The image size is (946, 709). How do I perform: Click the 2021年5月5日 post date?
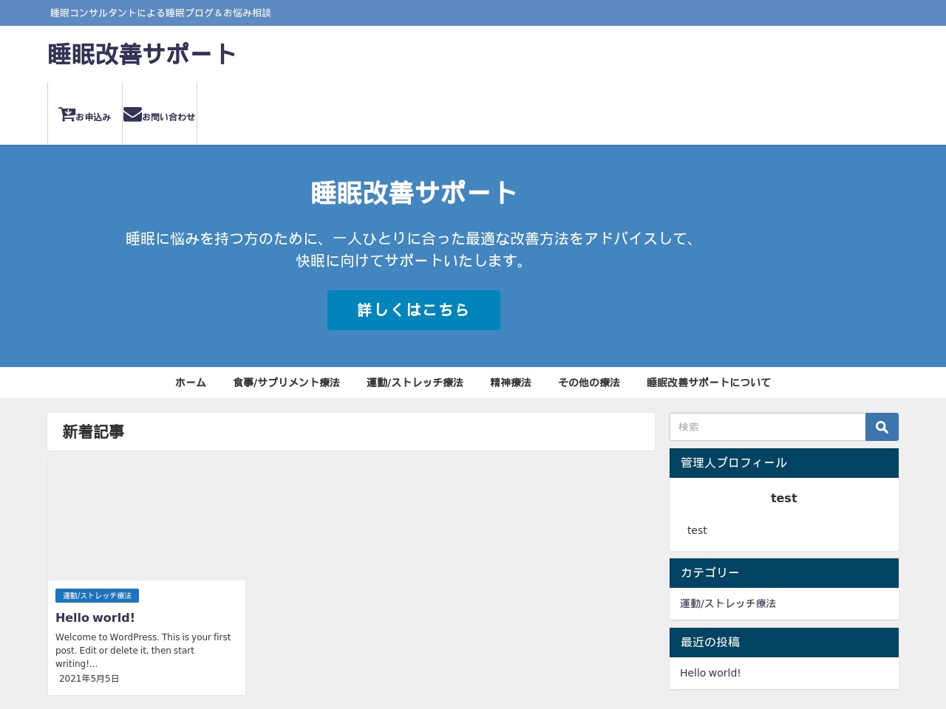coord(89,679)
